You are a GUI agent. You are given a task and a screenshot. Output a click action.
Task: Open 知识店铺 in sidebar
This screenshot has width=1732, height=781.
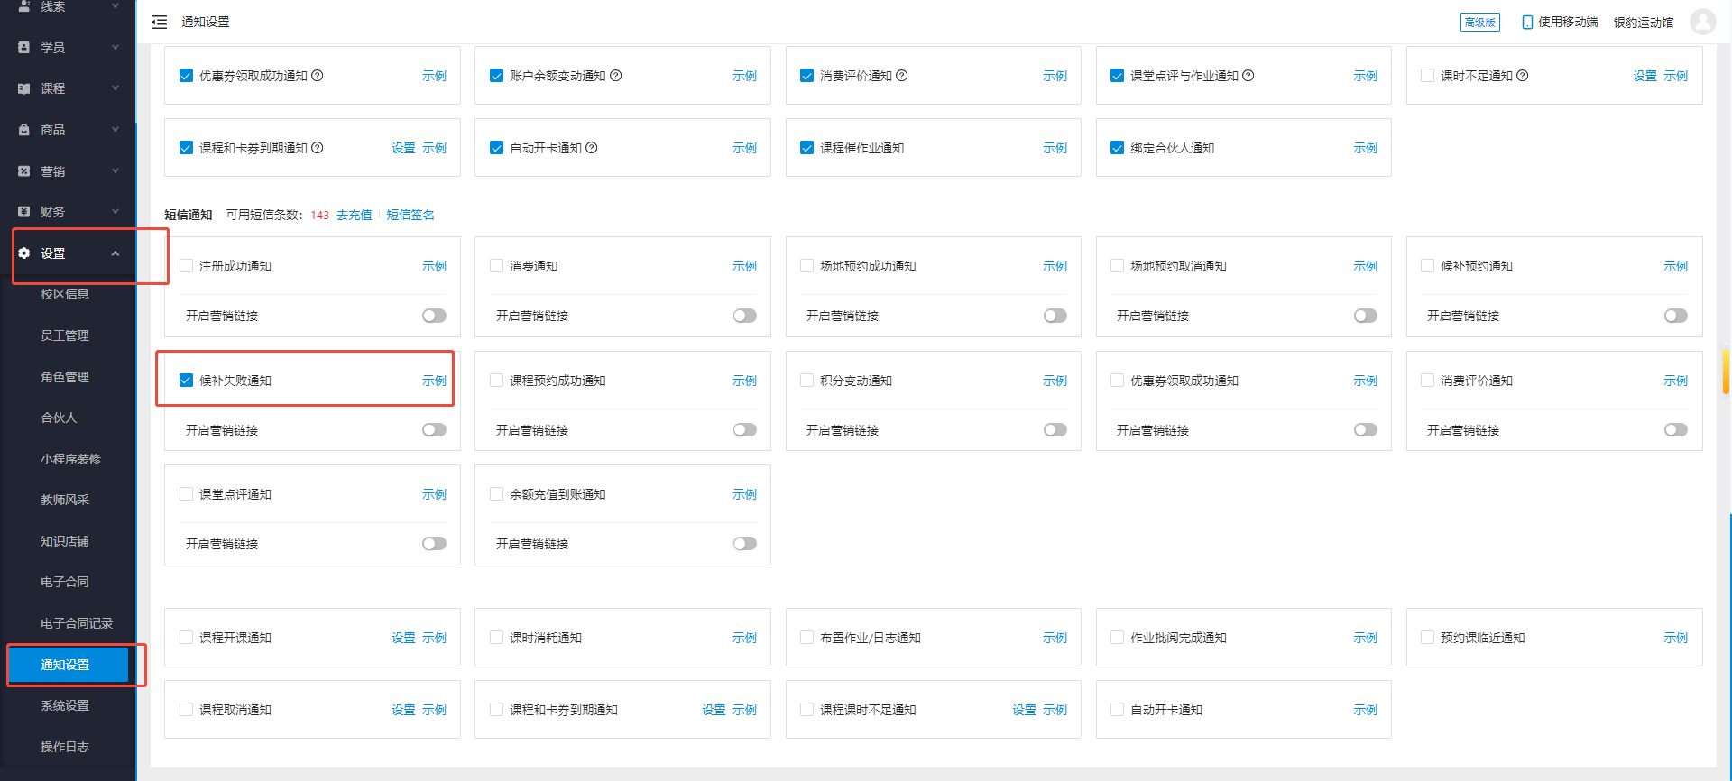click(65, 541)
